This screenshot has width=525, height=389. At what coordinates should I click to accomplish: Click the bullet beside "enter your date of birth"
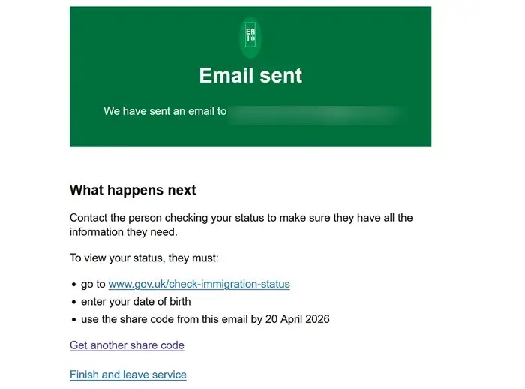coord(73,302)
